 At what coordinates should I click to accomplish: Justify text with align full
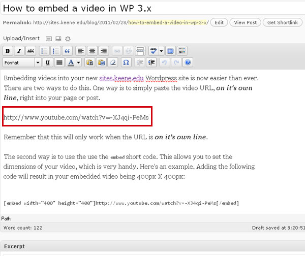59,62
